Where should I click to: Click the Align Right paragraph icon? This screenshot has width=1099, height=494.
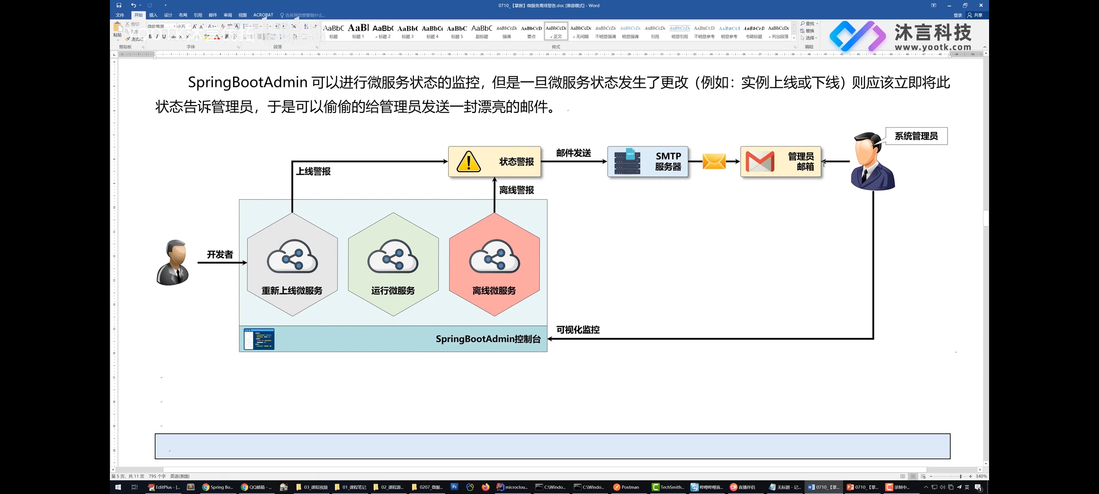coord(259,37)
